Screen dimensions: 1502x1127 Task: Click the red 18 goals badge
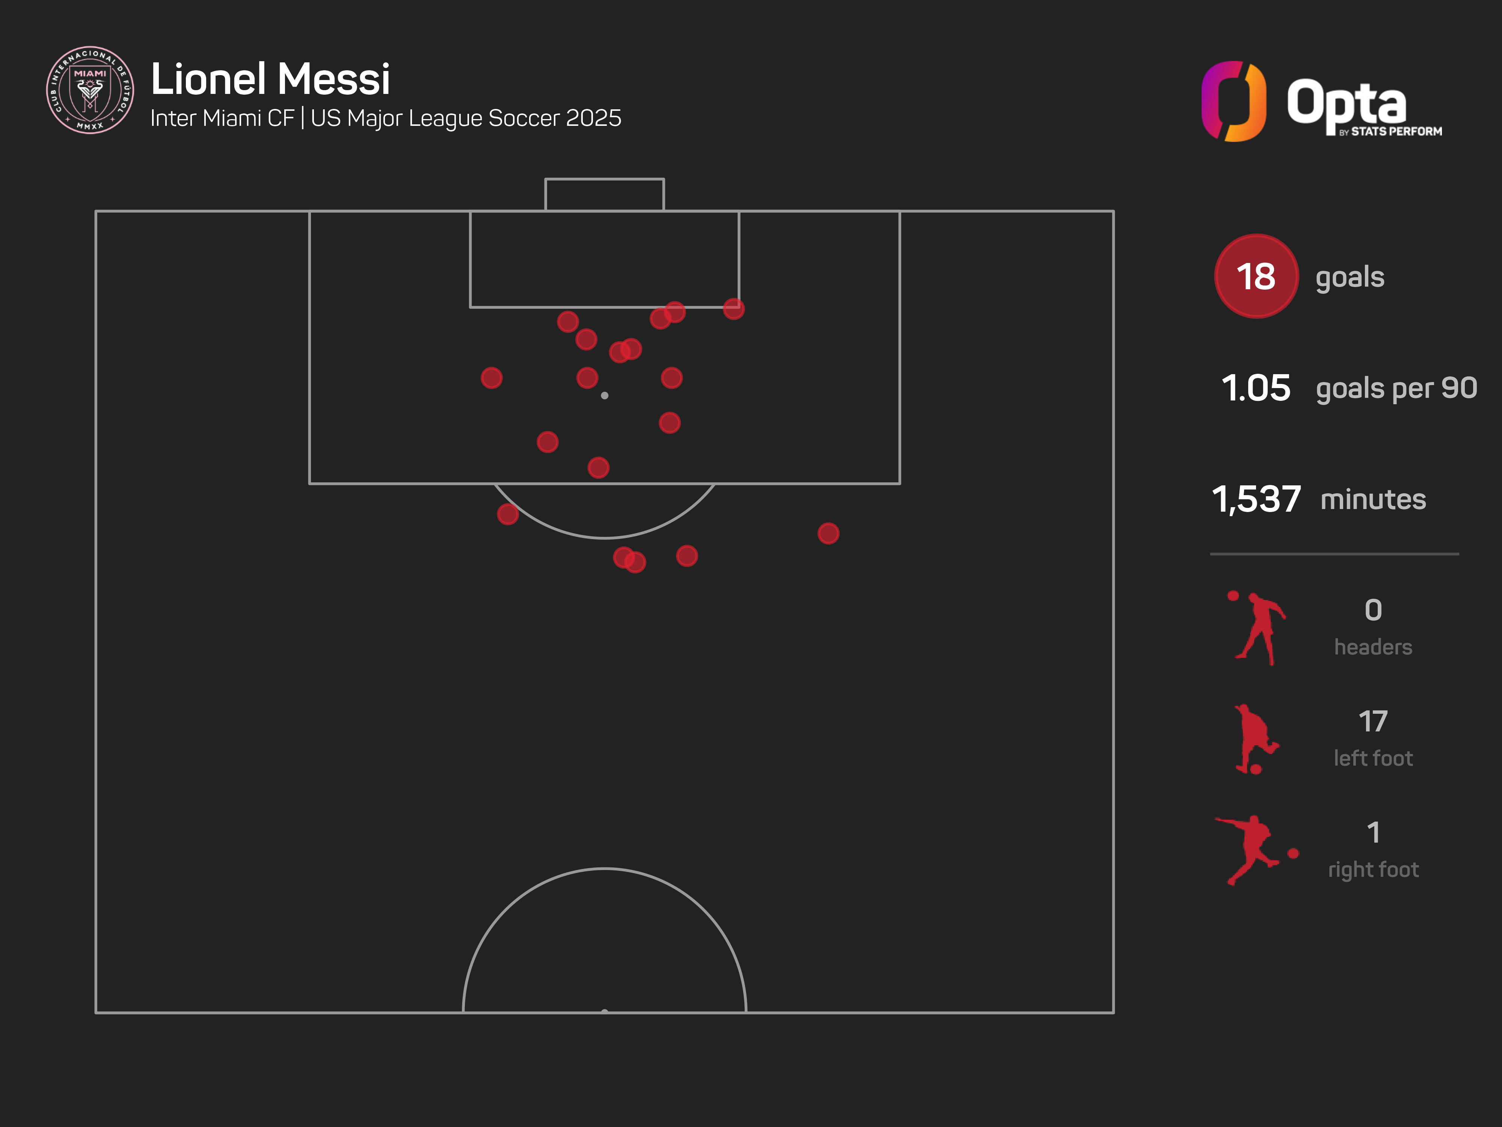coord(1256,276)
